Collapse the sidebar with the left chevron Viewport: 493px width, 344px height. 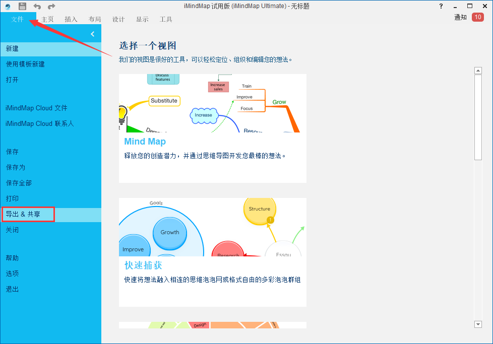[92, 33]
